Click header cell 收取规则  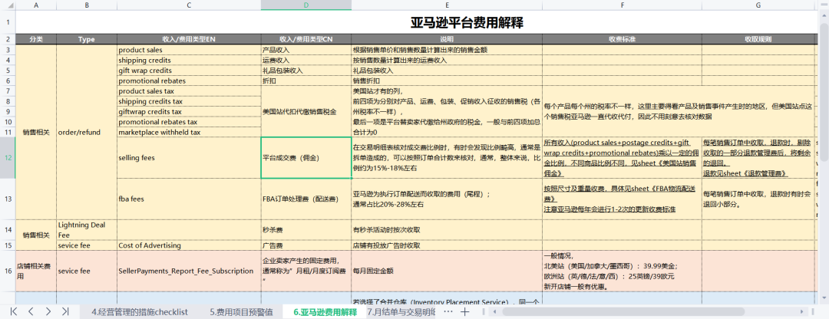click(758, 40)
